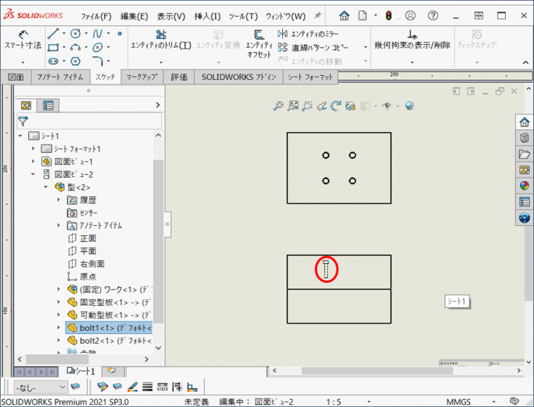
Task: Collapse the 図面ビュー2 tree node
Action: (33, 174)
